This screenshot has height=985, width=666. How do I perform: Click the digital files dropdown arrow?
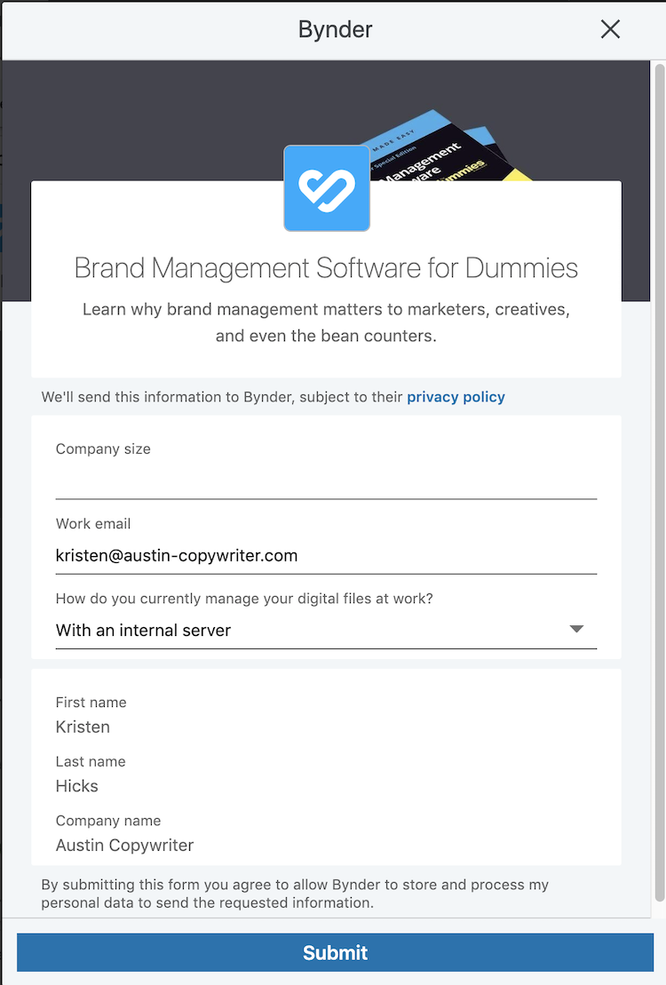[x=576, y=629]
